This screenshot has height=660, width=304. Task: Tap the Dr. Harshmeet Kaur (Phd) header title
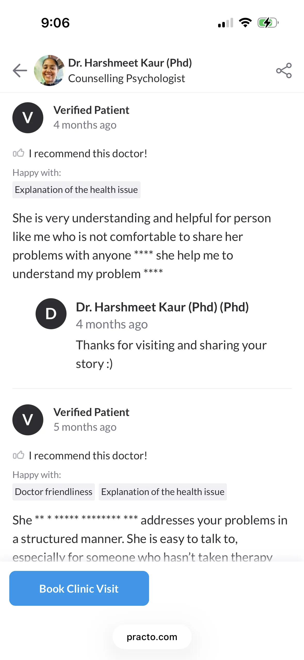tap(130, 63)
